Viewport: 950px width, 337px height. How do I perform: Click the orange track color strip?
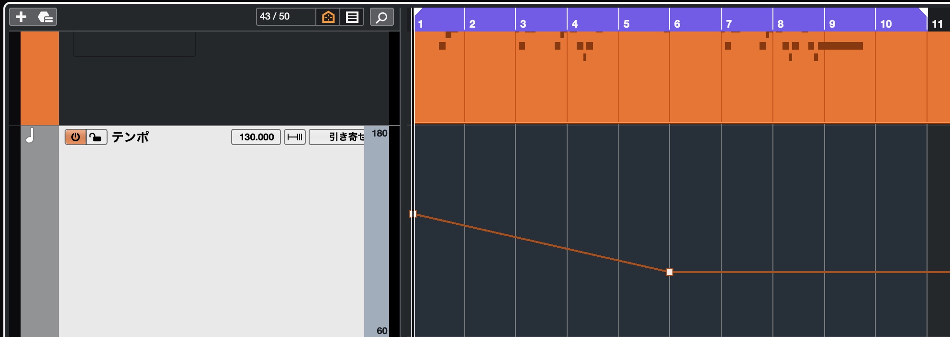pos(40,78)
